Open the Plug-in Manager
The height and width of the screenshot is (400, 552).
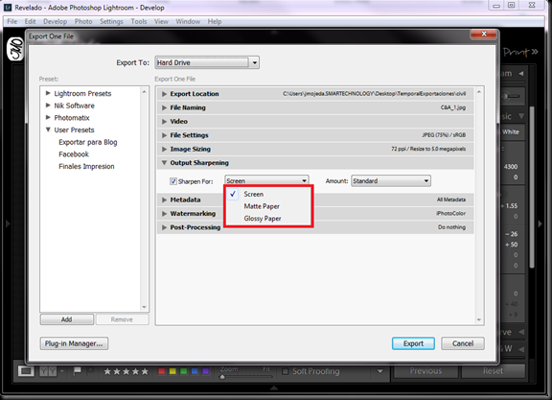tap(74, 343)
